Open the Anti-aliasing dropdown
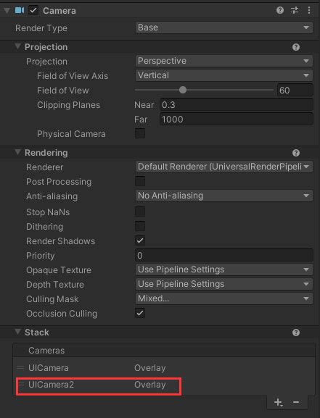 click(223, 196)
